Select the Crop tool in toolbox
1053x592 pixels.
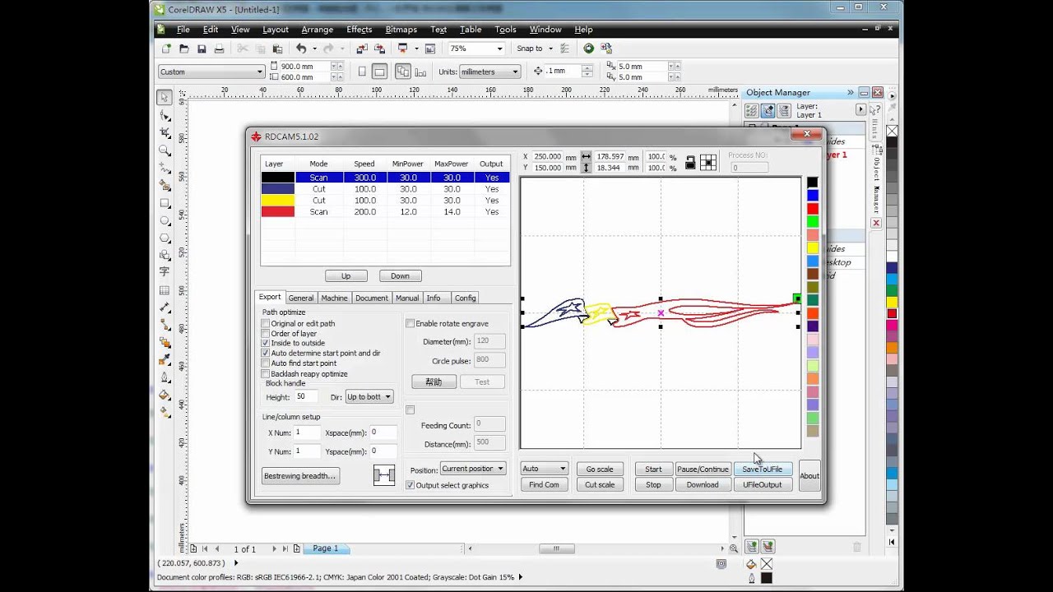click(x=165, y=132)
